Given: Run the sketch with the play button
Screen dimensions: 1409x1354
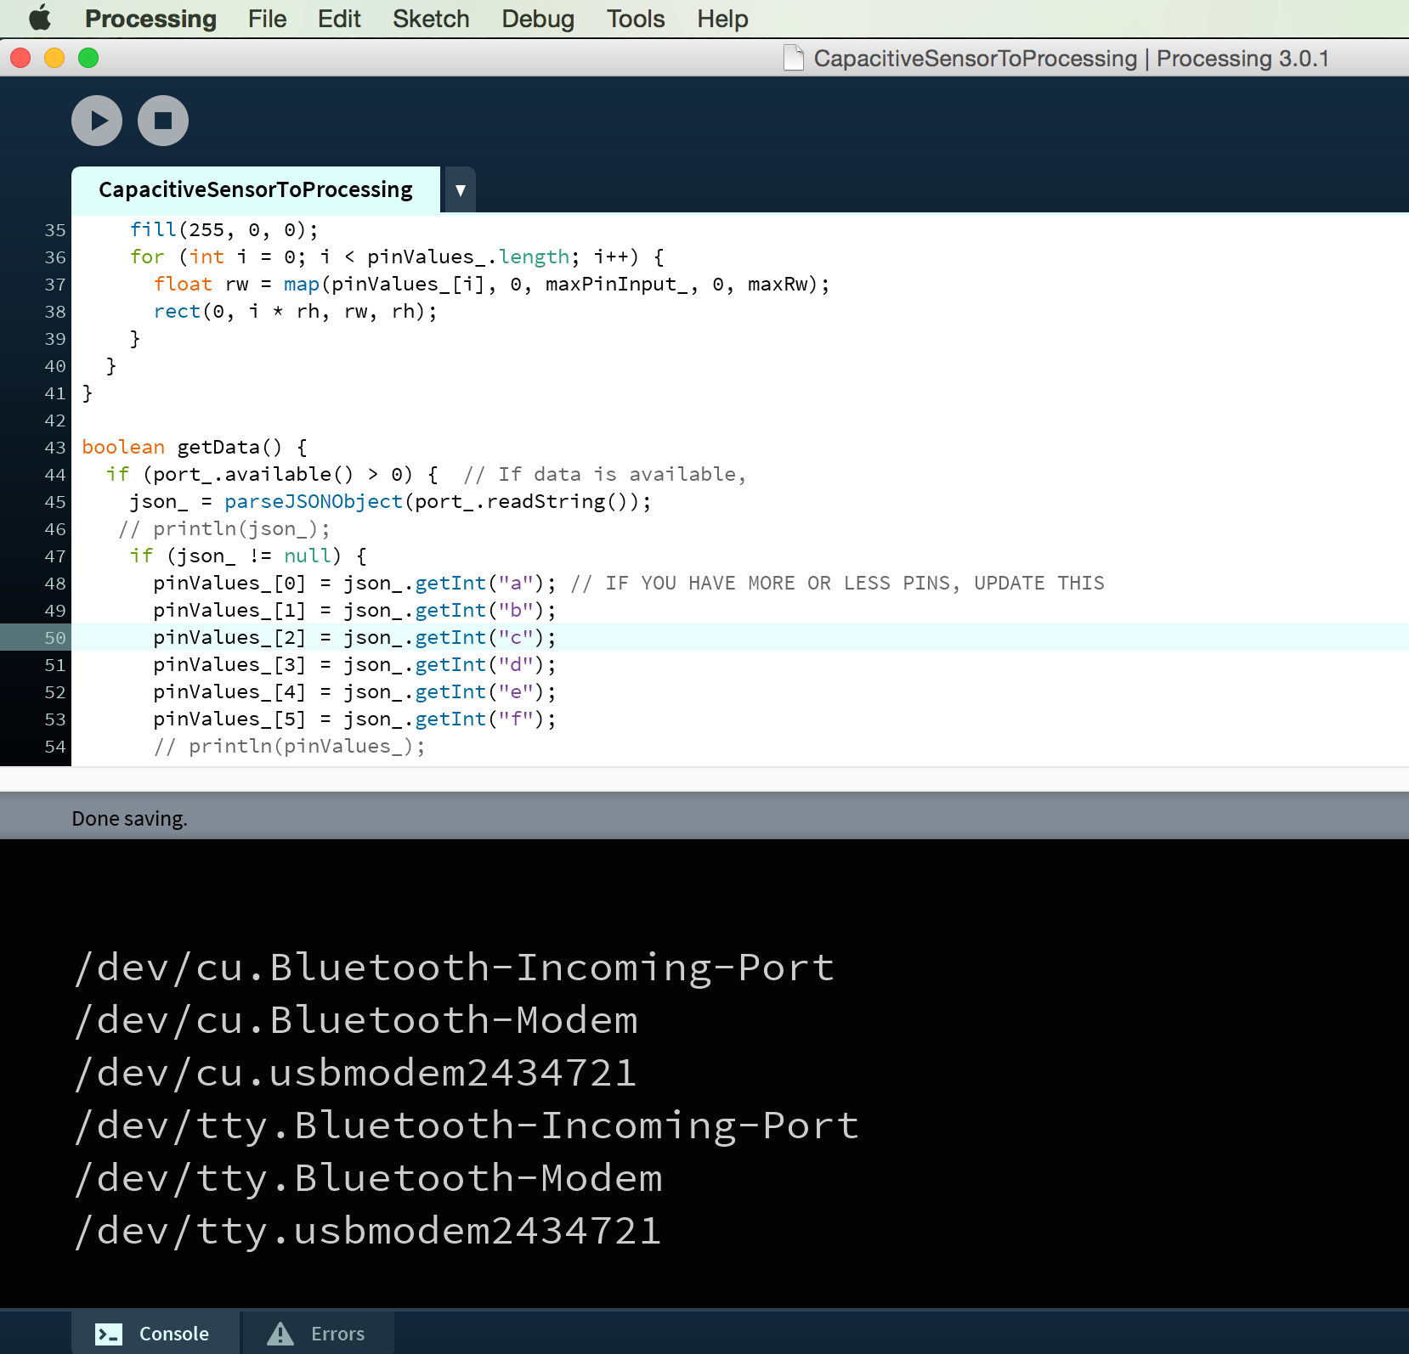Looking at the screenshot, I should [97, 121].
